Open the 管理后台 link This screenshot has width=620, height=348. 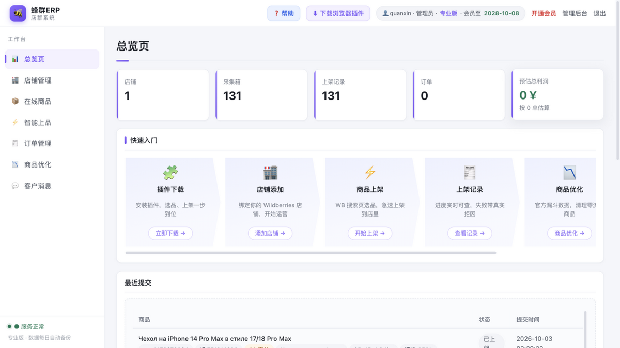575,13
